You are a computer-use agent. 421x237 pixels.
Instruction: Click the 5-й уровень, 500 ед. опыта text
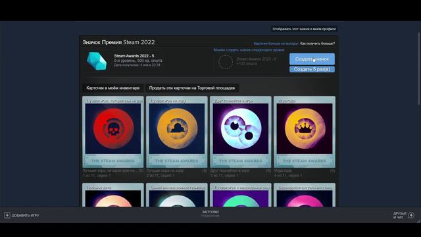(138, 61)
